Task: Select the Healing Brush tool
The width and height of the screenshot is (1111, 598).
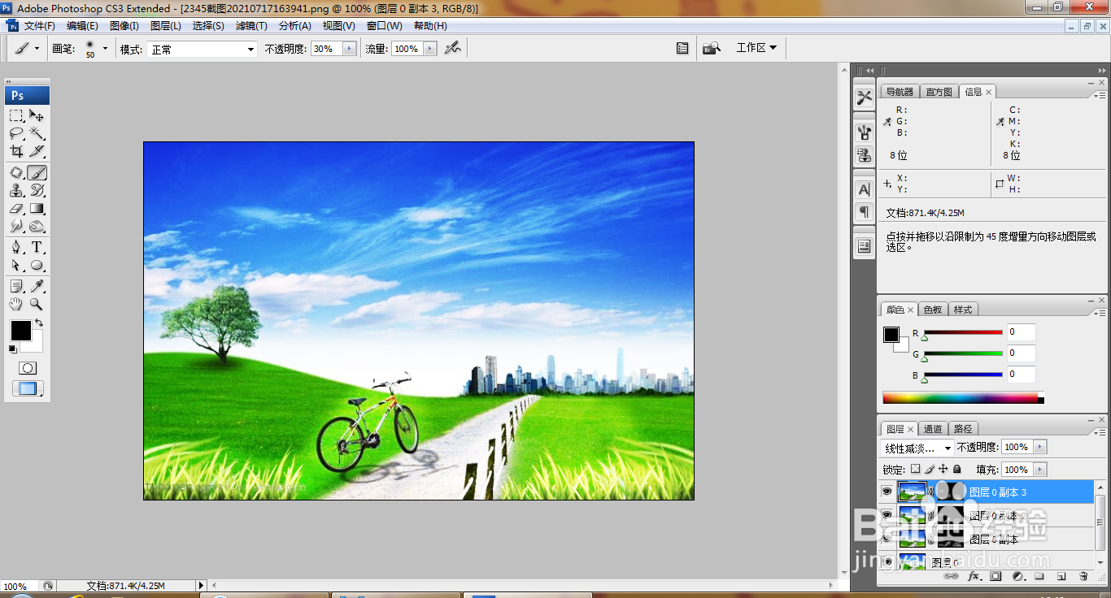Action: (x=17, y=172)
